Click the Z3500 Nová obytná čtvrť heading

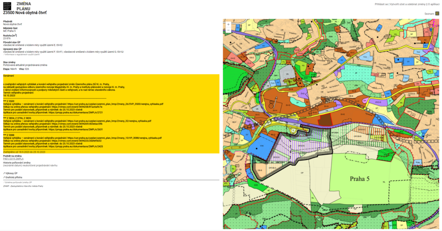pyautogui.click(x=25, y=13)
